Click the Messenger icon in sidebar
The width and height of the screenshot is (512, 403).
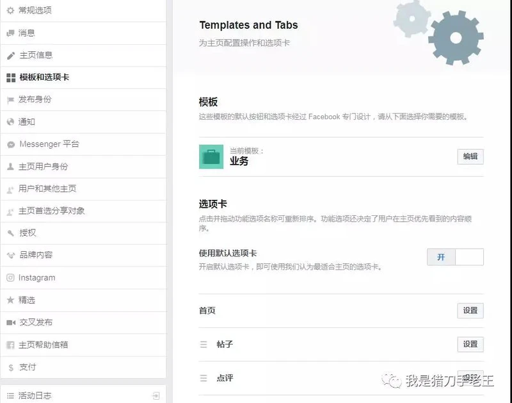(x=11, y=144)
